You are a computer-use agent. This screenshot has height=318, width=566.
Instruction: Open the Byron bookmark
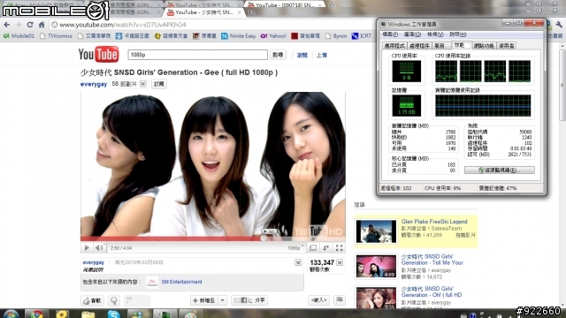(336, 36)
